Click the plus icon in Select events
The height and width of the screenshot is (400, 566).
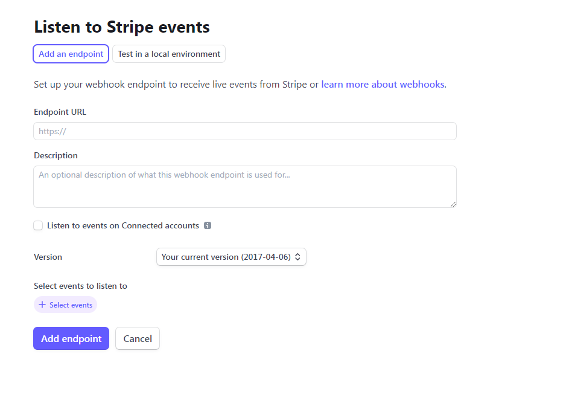42,305
